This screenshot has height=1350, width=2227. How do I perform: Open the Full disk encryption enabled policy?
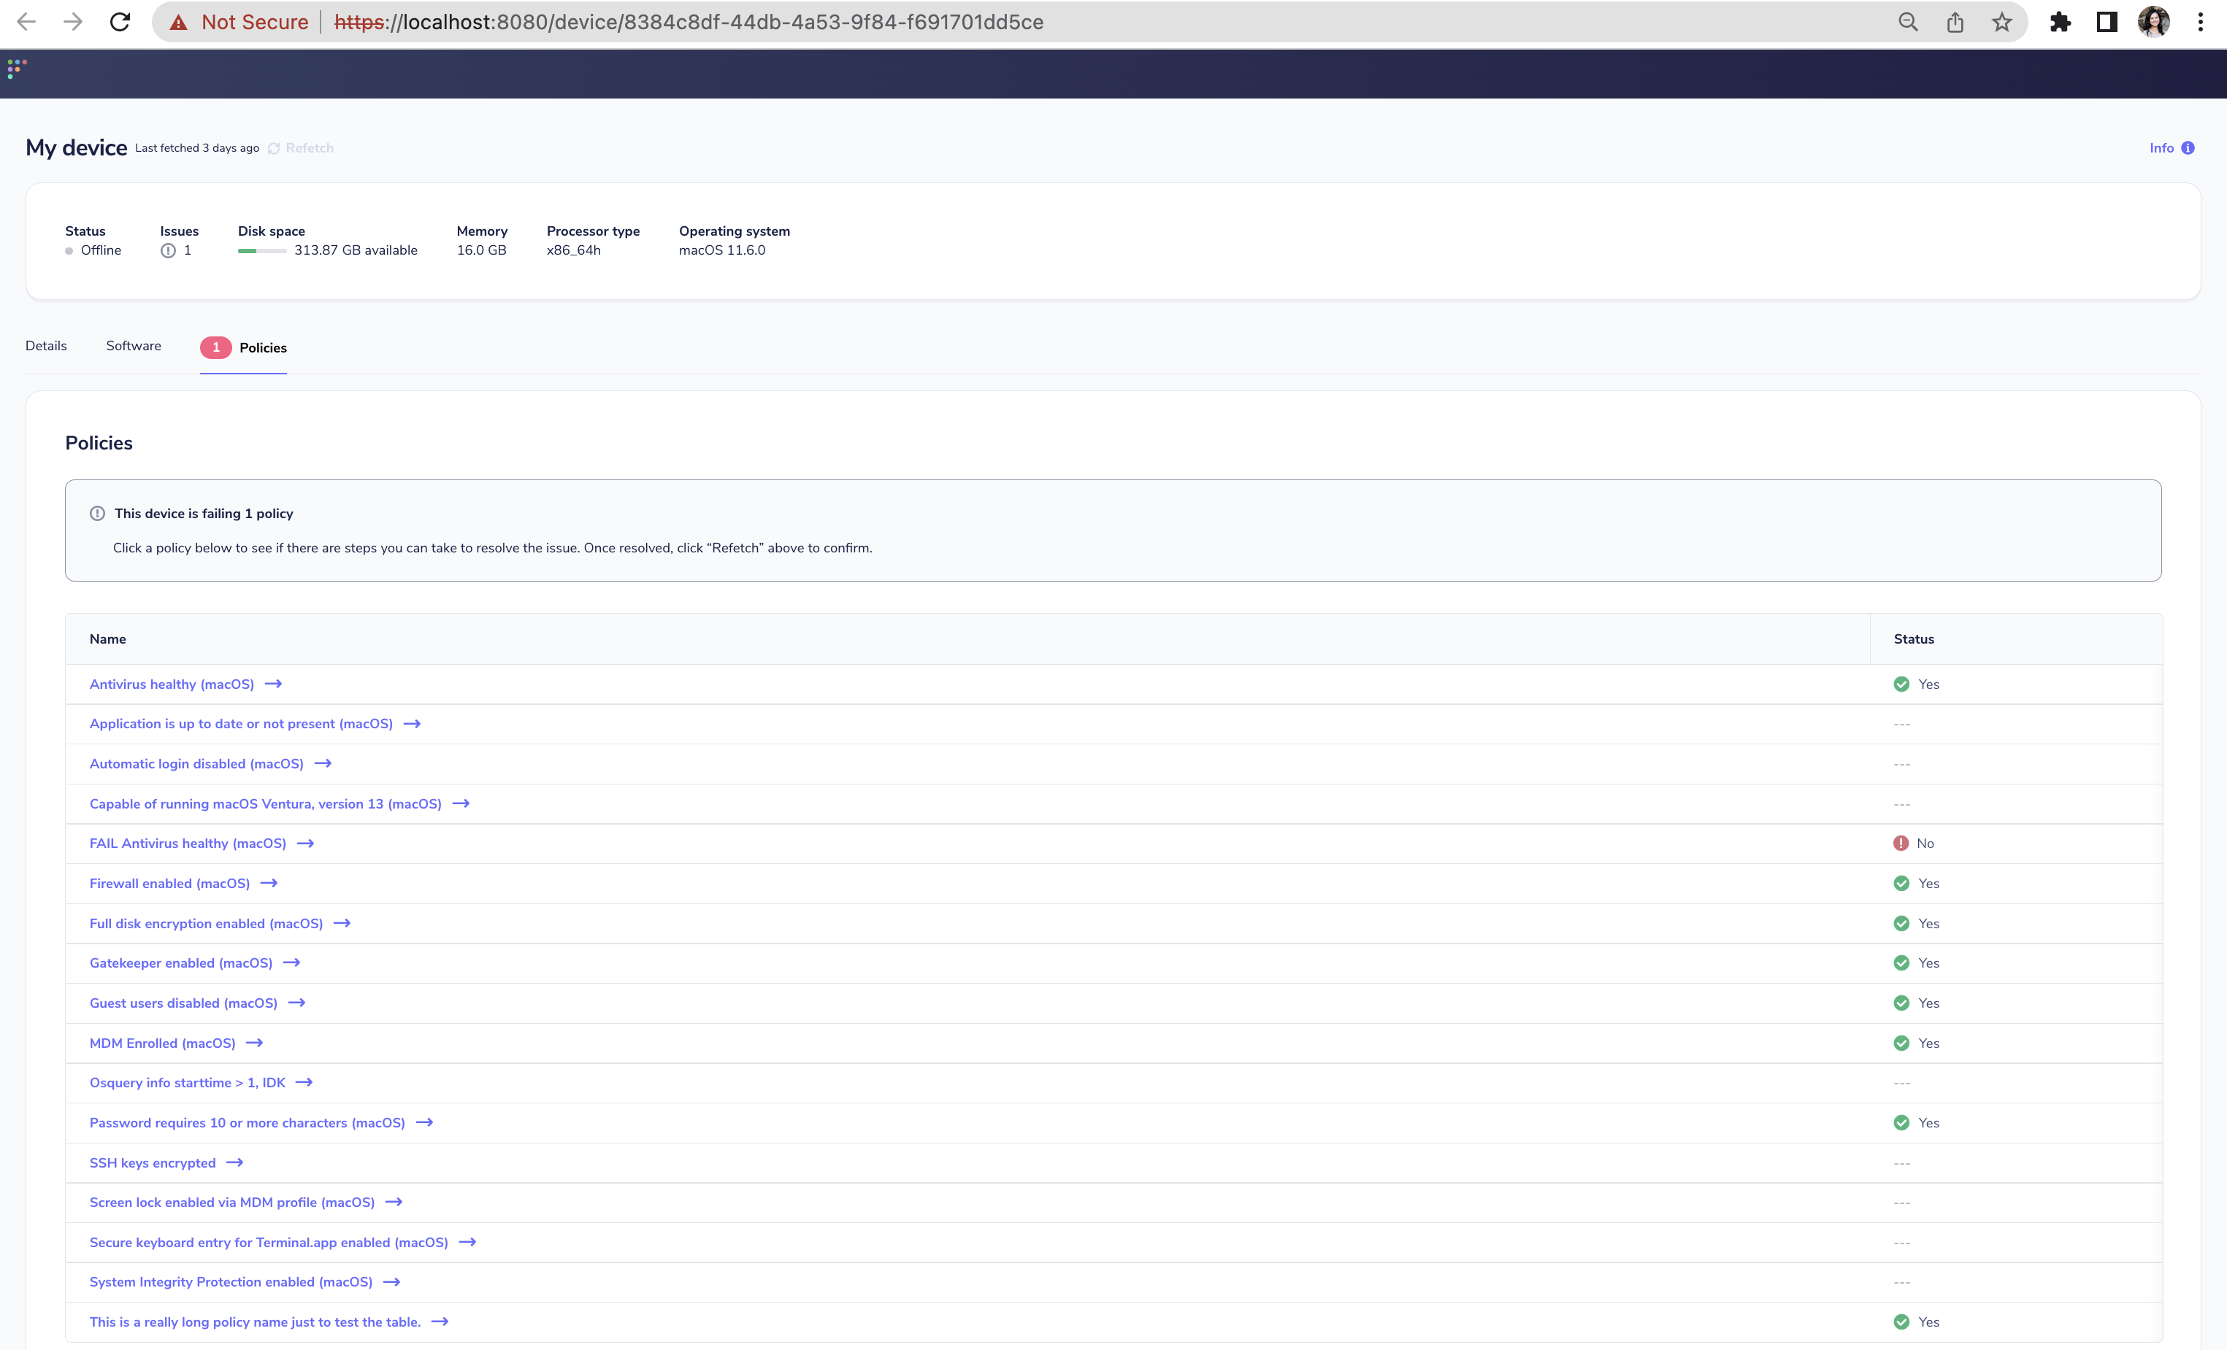tap(205, 923)
